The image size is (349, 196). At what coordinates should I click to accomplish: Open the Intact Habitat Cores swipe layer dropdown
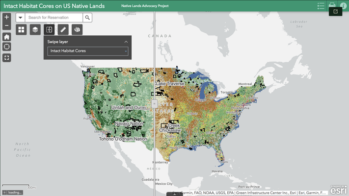click(x=87, y=51)
